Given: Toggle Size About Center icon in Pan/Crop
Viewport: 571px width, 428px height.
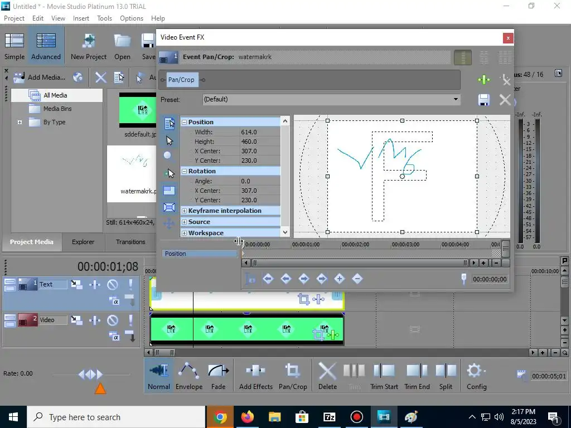Looking at the screenshot, I should click(x=169, y=207).
